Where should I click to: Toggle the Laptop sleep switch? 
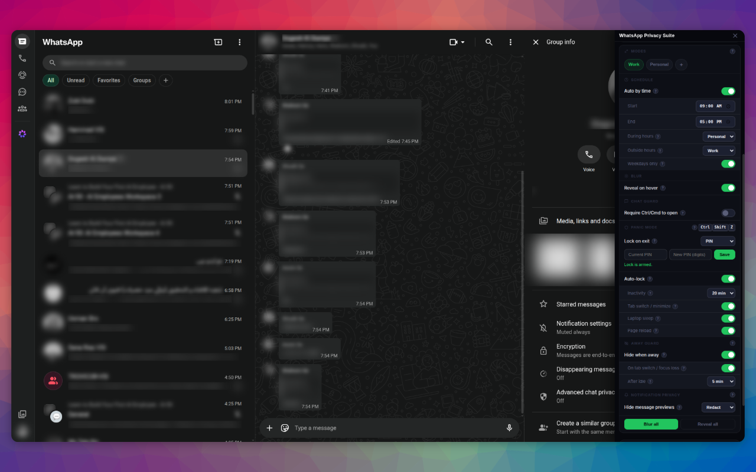pos(728,319)
